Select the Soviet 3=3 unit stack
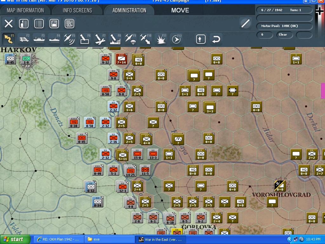This screenshot has width=325, height=244. [x=209, y=107]
